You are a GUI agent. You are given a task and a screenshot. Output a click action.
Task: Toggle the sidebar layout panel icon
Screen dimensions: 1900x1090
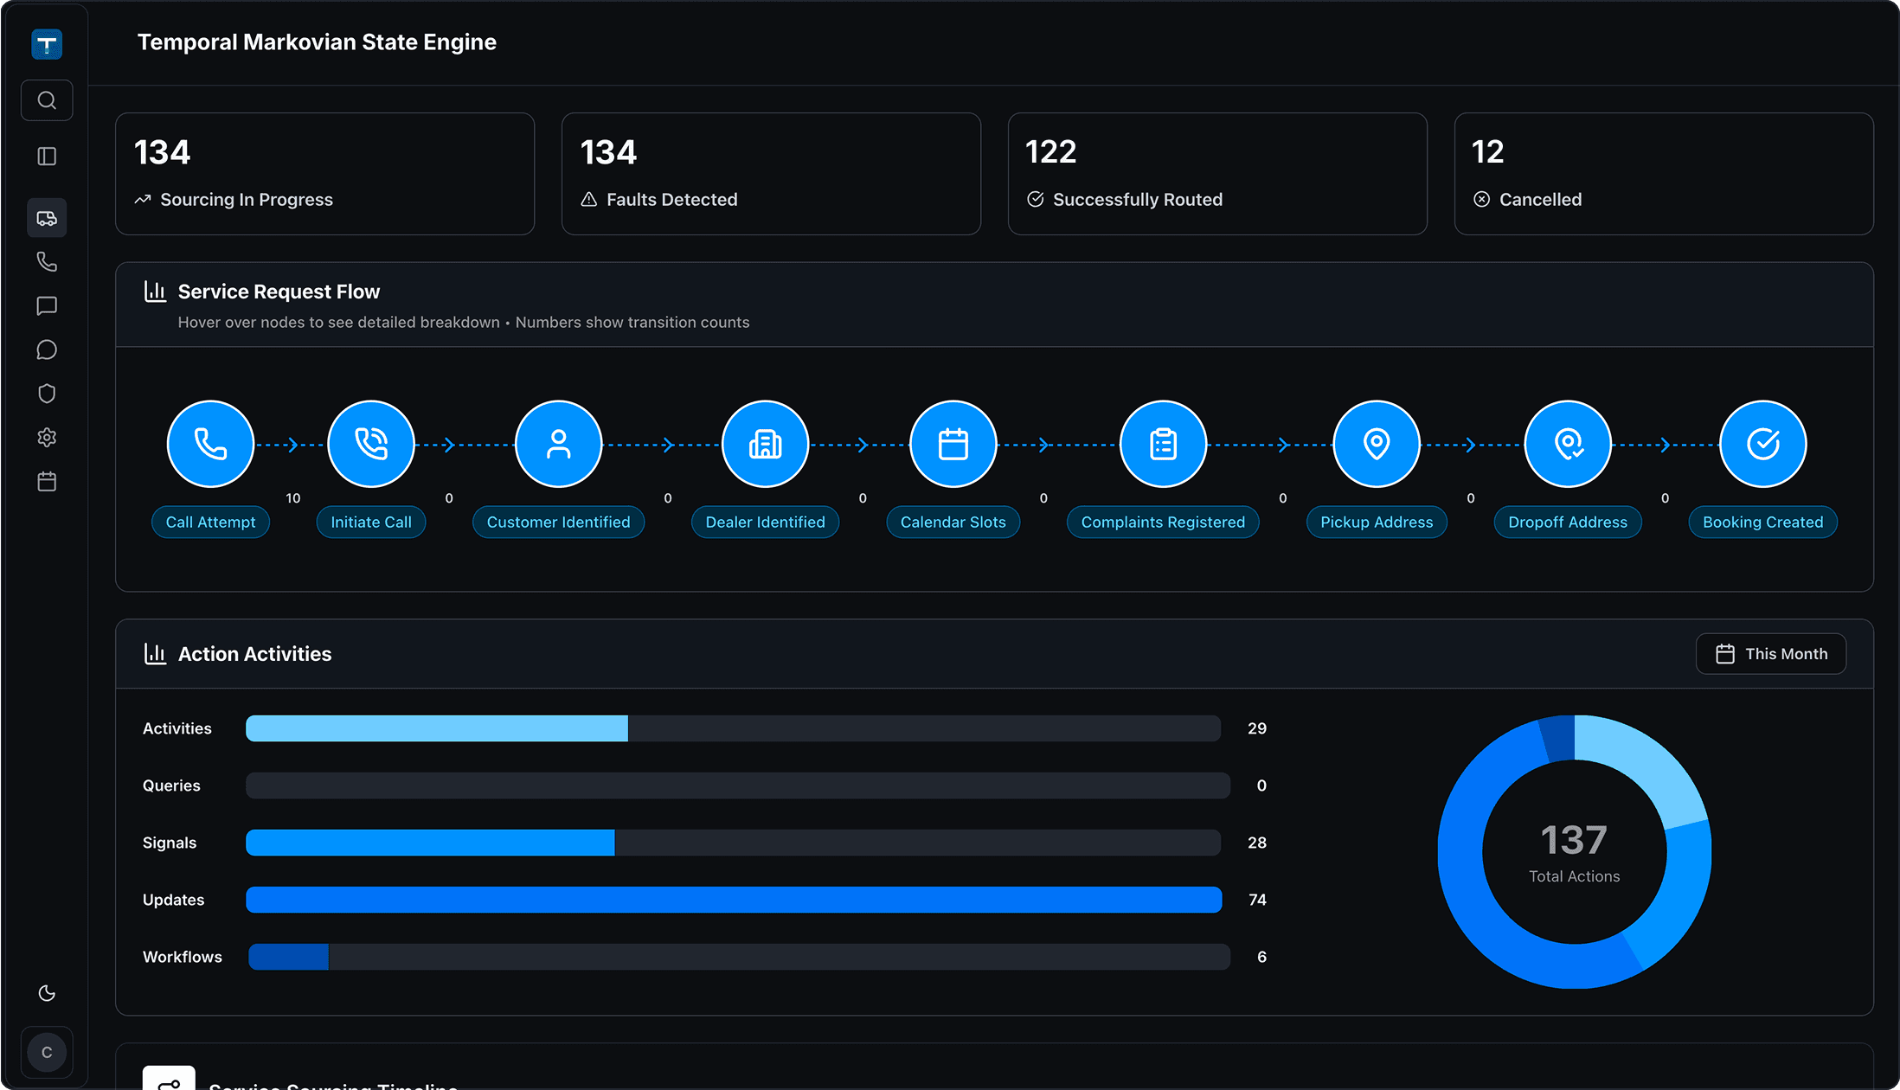point(47,156)
